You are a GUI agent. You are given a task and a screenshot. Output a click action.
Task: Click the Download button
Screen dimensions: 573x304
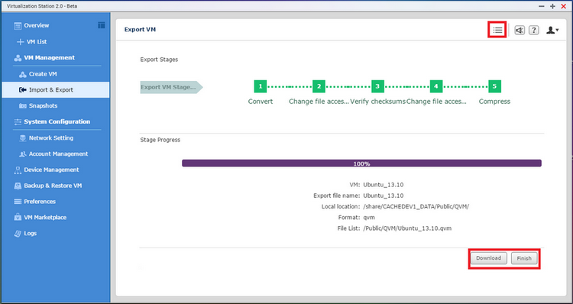click(x=489, y=258)
